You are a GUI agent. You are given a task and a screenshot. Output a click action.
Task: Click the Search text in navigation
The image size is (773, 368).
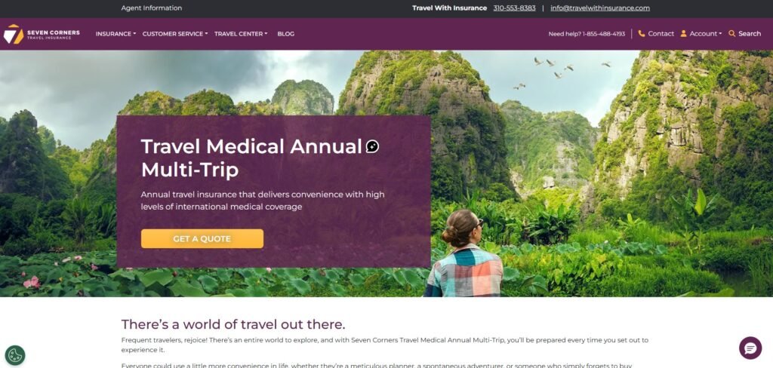(x=750, y=33)
